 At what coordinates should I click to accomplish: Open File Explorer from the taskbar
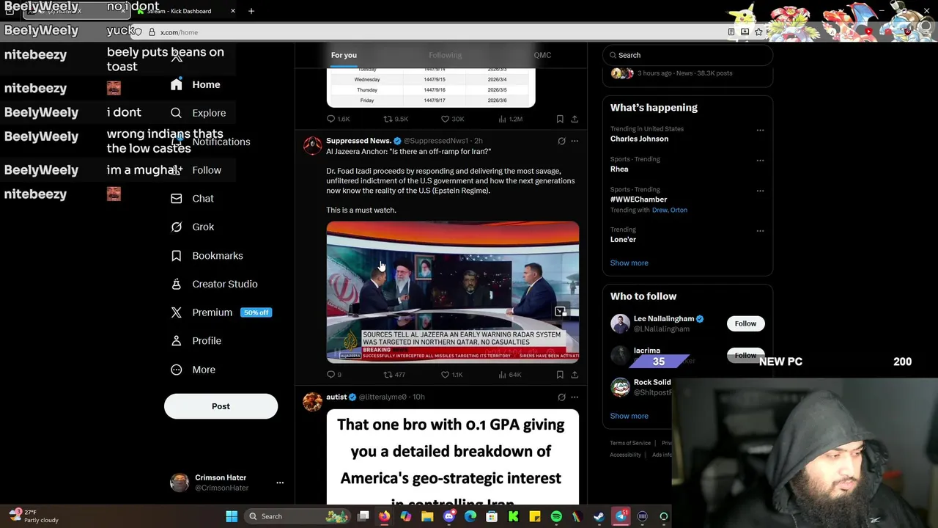click(x=427, y=516)
